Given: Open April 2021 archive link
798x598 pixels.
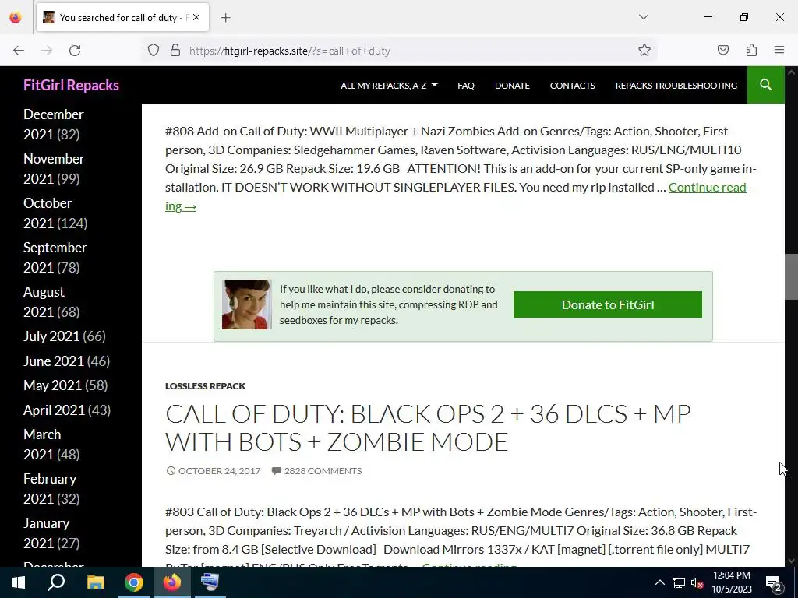Looking at the screenshot, I should (54, 410).
